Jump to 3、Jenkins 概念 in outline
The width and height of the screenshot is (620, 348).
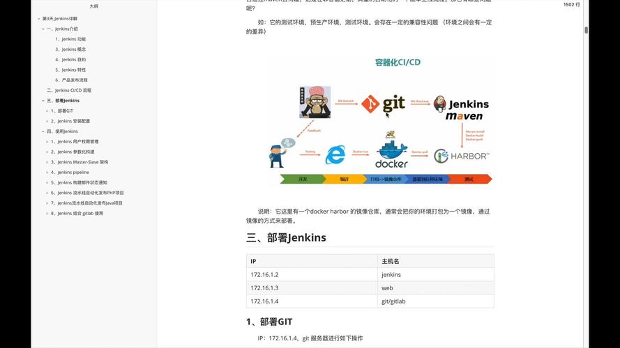[x=70, y=49]
